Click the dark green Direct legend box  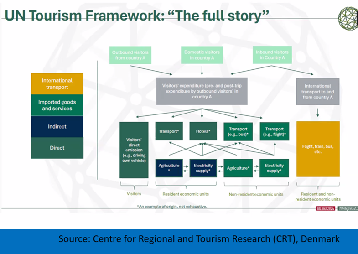click(57, 148)
